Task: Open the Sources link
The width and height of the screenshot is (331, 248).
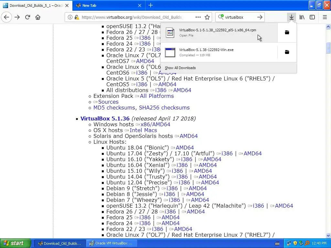Action: pyautogui.click(x=108, y=102)
